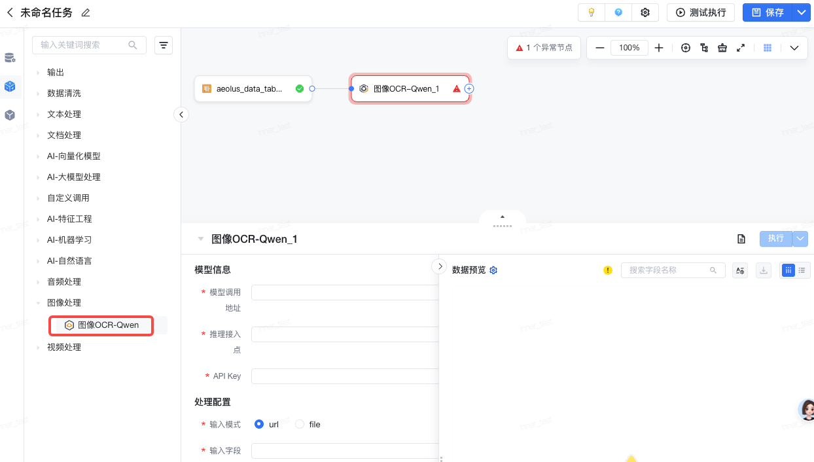Click the 100% zoom level field
Image resolution: width=814 pixels, height=462 pixels.
(629, 48)
